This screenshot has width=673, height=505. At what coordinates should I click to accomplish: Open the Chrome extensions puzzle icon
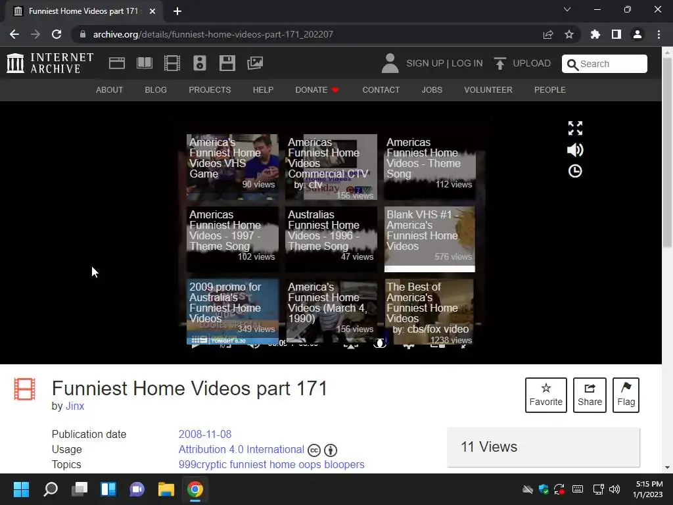click(x=595, y=34)
